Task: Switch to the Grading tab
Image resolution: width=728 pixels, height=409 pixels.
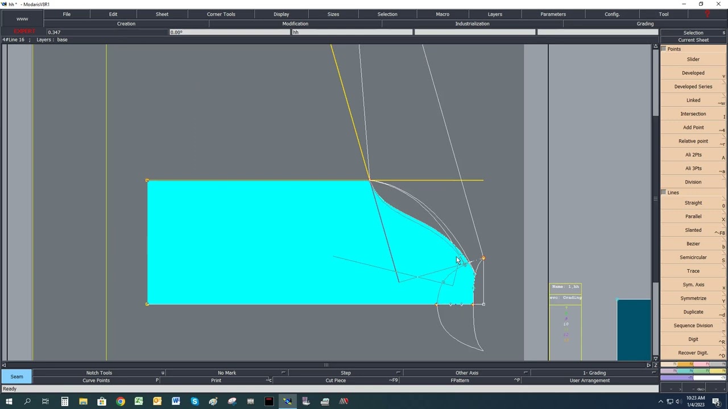Action: 645,24
